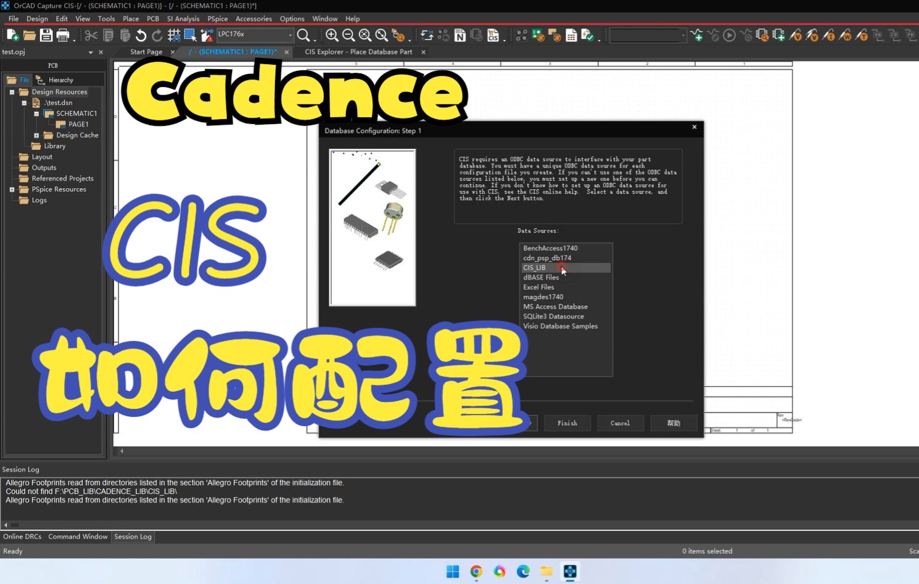Collapse the Design Resources tree node
The width and height of the screenshot is (919, 584).
(x=12, y=92)
